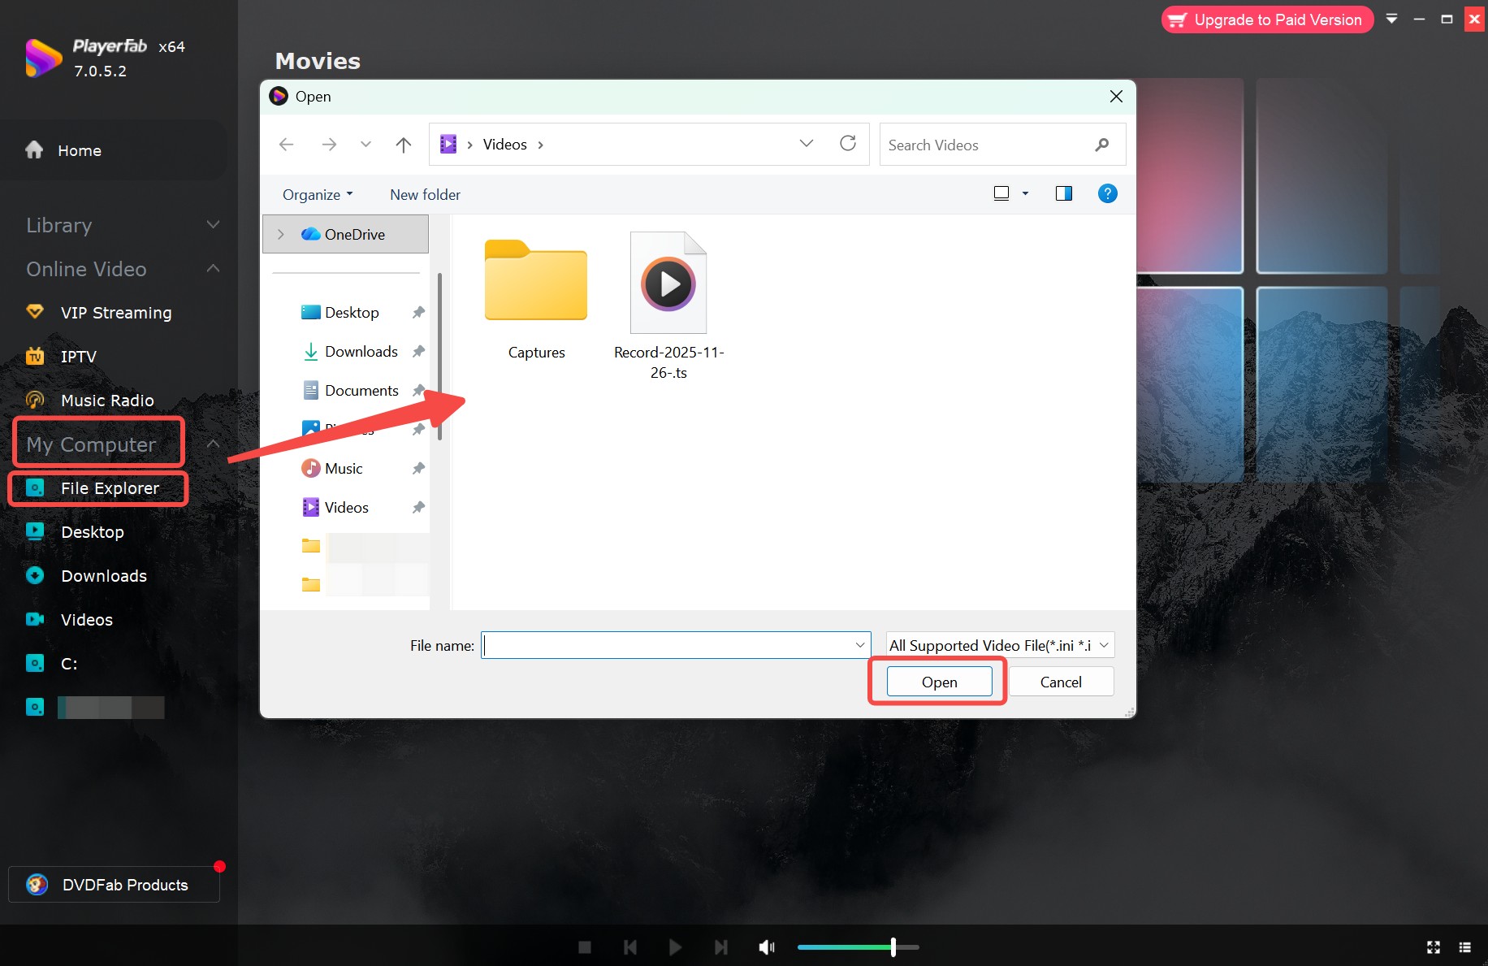Open the file type dropdown
This screenshot has height=966, width=1488.
[x=1000, y=644]
